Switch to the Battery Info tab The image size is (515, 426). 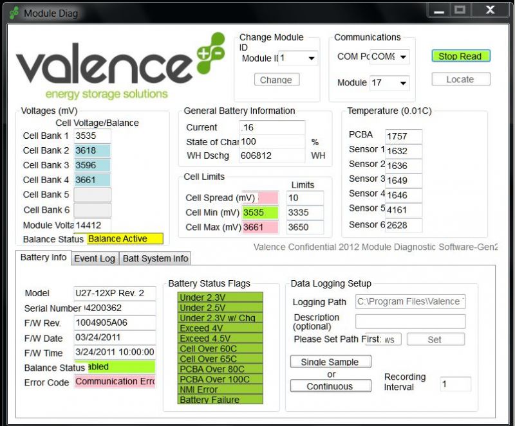coord(43,258)
